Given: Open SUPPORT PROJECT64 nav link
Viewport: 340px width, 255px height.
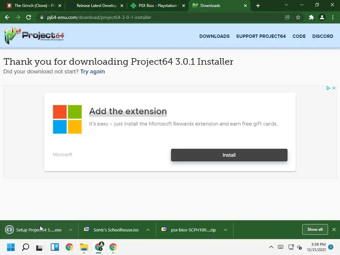Looking at the screenshot, I should click(261, 36).
